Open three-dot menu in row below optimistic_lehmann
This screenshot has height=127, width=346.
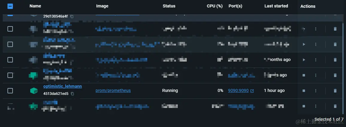pos(316,106)
